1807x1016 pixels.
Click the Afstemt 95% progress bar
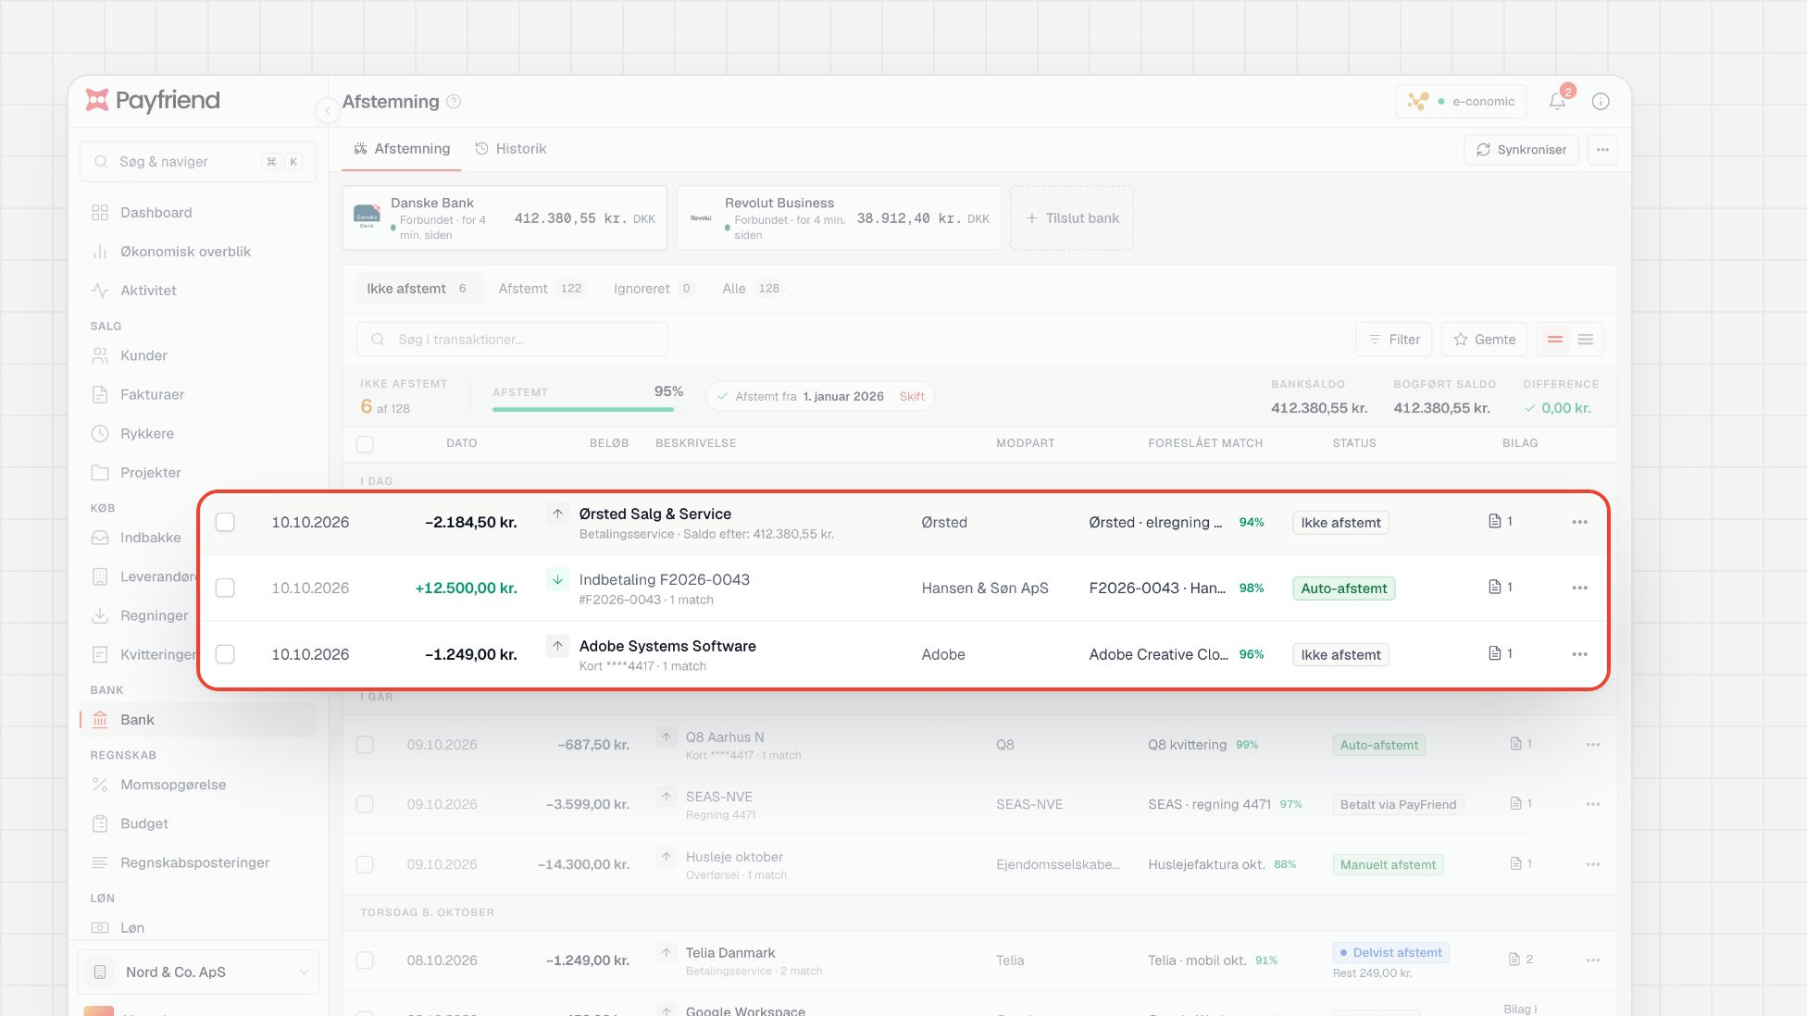(588, 408)
